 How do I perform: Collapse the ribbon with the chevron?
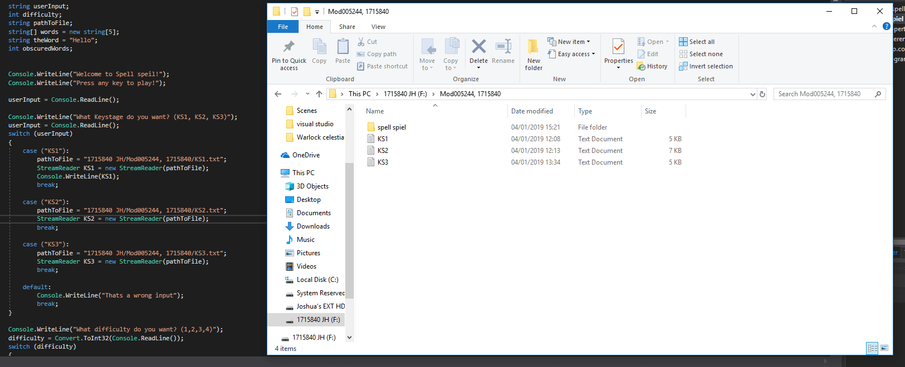click(874, 26)
